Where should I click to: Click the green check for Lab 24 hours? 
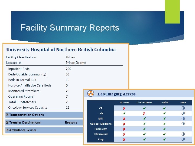(124, 113)
